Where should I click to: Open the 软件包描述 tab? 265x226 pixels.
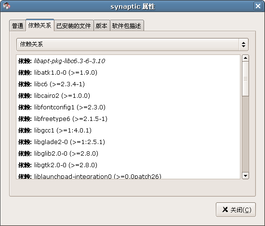pos(127,26)
